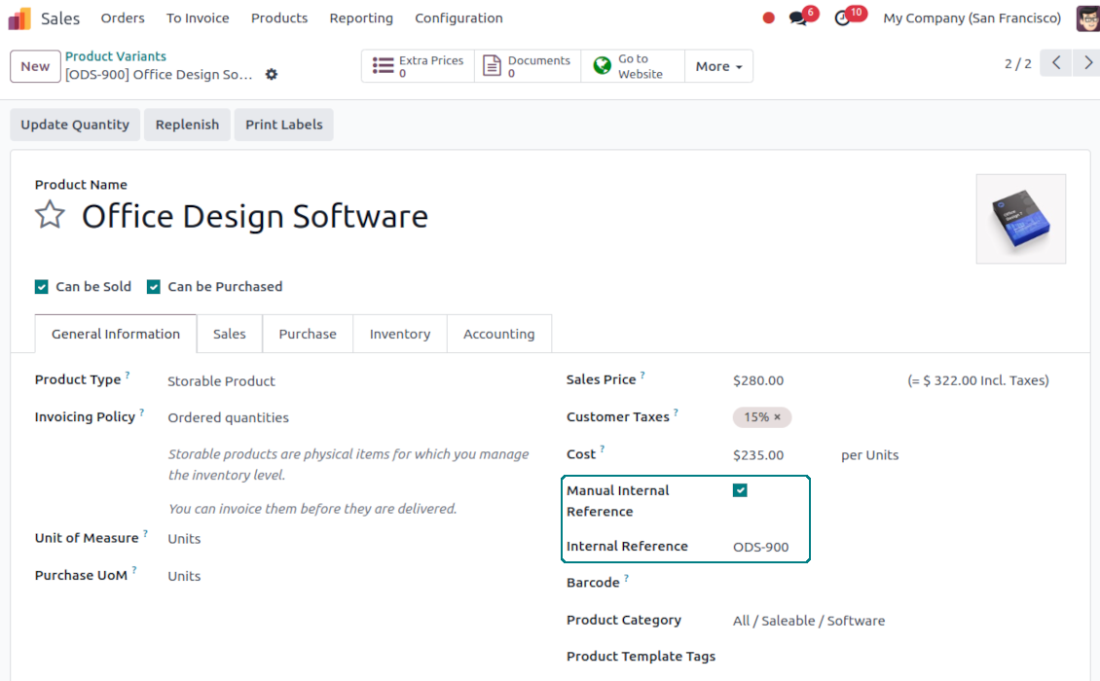Screen dimensions: 1100x681
Task: Remove the 15% customer tax tag
Action: (x=777, y=417)
